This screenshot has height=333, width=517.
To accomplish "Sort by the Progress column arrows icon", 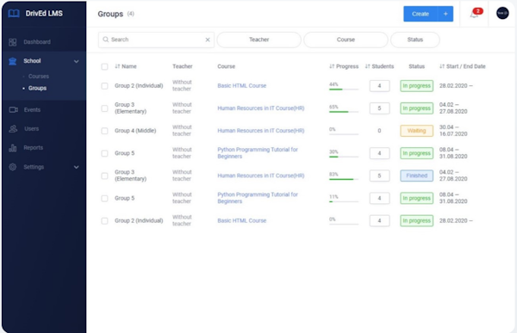I will [x=332, y=66].
